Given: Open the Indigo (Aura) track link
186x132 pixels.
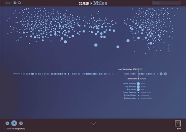Looking at the screenshot, I should pyautogui.click(x=20, y=129).
